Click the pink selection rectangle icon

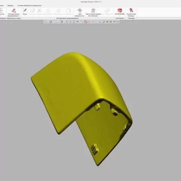pyautogui.click(x=86, y=22)
